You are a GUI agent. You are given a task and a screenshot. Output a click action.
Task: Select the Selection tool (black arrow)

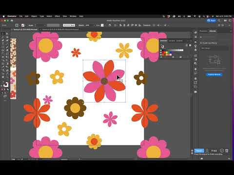(3, 34)
